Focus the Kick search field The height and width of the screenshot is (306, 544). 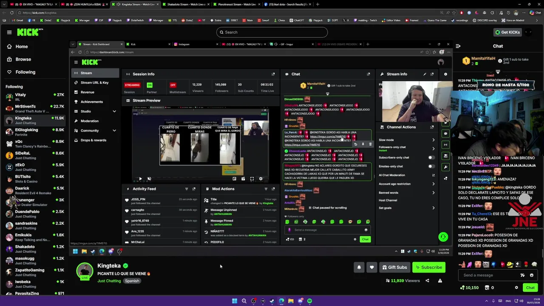pyautogui.click(x=272, y=32)
